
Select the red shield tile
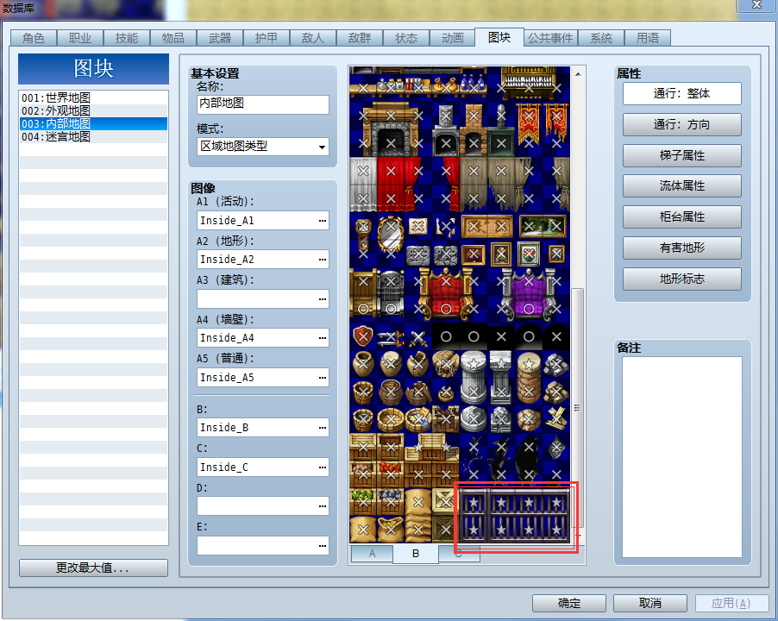(363, 336)
